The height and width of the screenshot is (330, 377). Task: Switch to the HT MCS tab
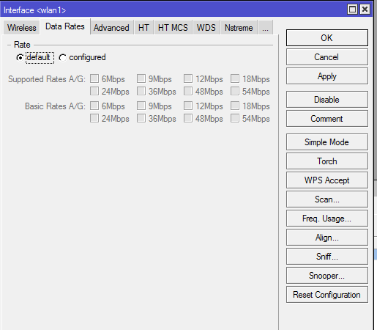click(173, 28)
